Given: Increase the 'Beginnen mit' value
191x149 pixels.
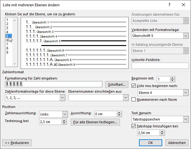Looking at the screenshot, I should tap(173, 78).
